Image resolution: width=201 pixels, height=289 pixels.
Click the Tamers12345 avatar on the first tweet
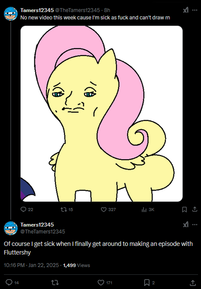click(x=11, y=14)
